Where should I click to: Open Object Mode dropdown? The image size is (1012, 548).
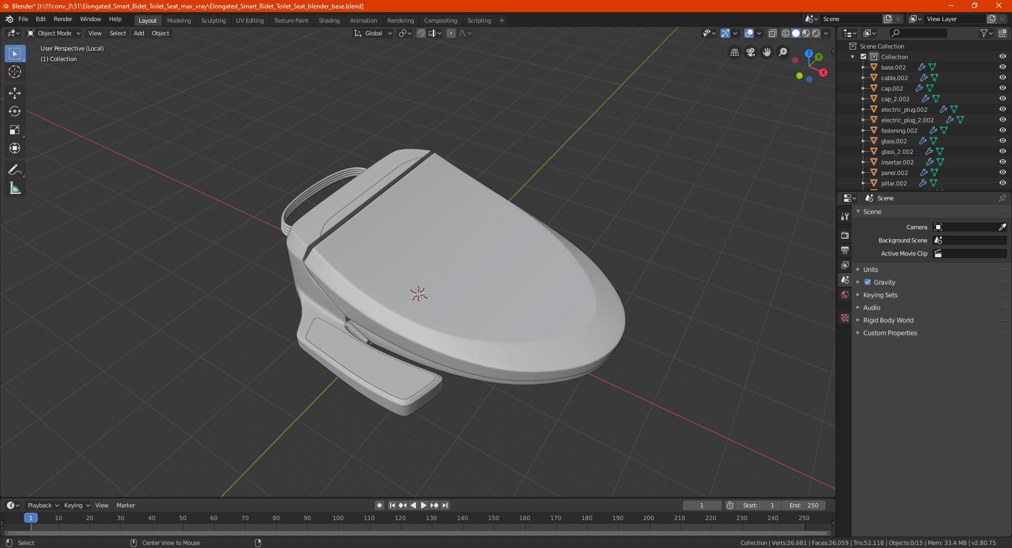54,33
